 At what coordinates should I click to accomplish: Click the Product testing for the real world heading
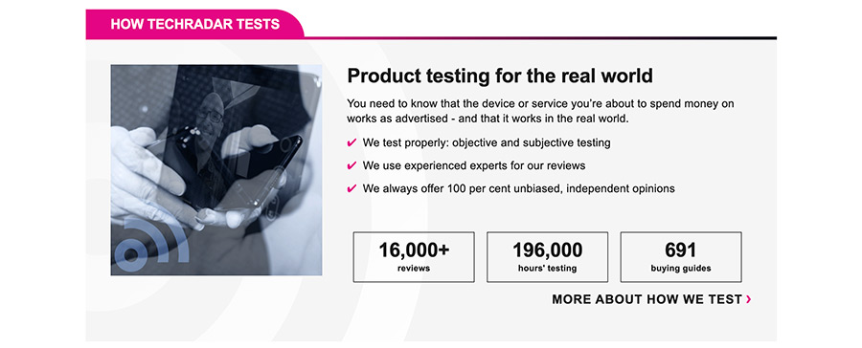[500, 76]
